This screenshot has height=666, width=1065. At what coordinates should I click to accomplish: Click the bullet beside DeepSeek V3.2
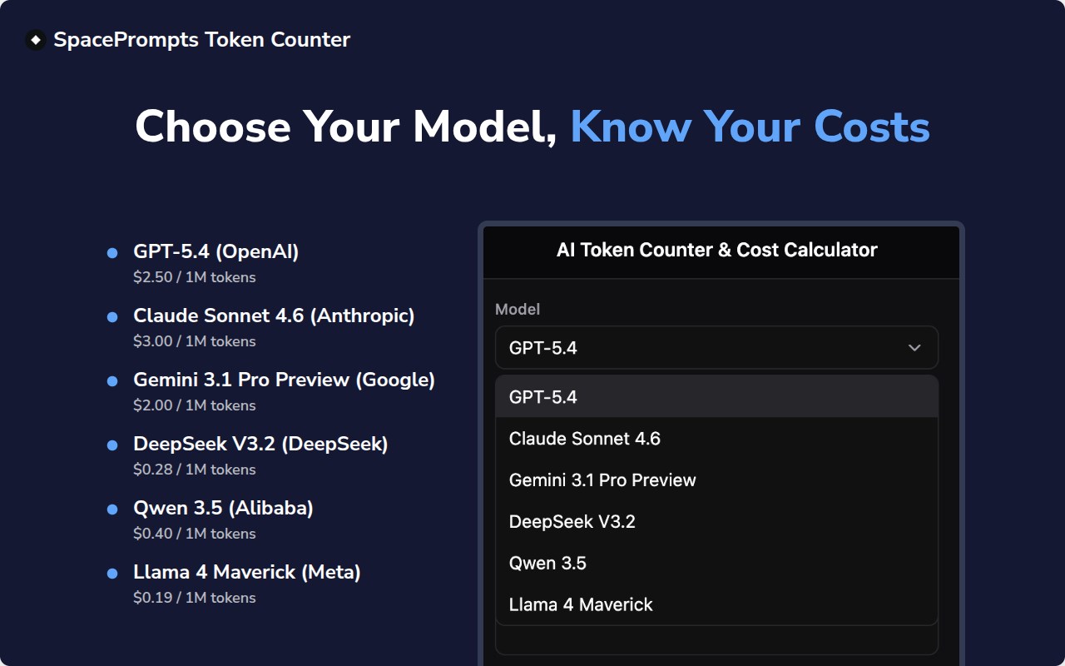[112, 445]
